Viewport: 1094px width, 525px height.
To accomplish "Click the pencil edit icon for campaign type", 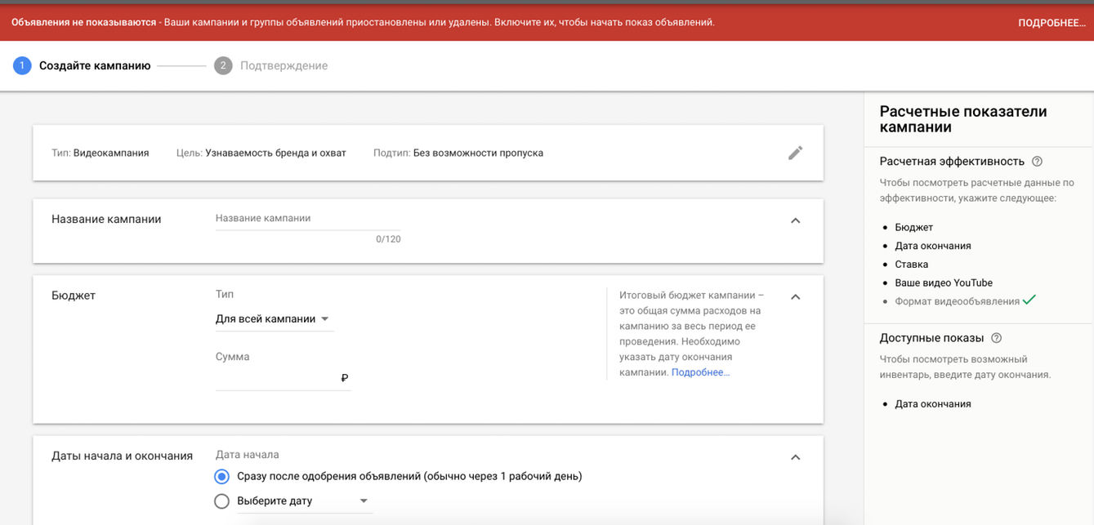I will point(795,153).
